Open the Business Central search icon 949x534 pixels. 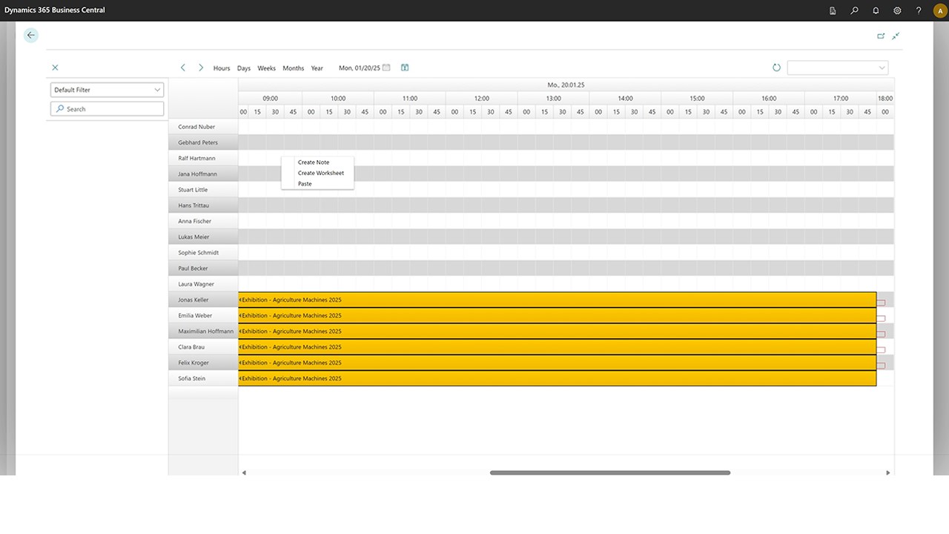pyautogui.click(x=853, y=10)
